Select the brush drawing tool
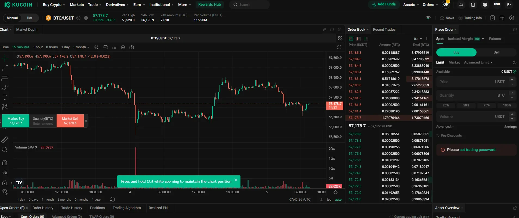This screenshot has width=519, height=218. coord(5,88)
